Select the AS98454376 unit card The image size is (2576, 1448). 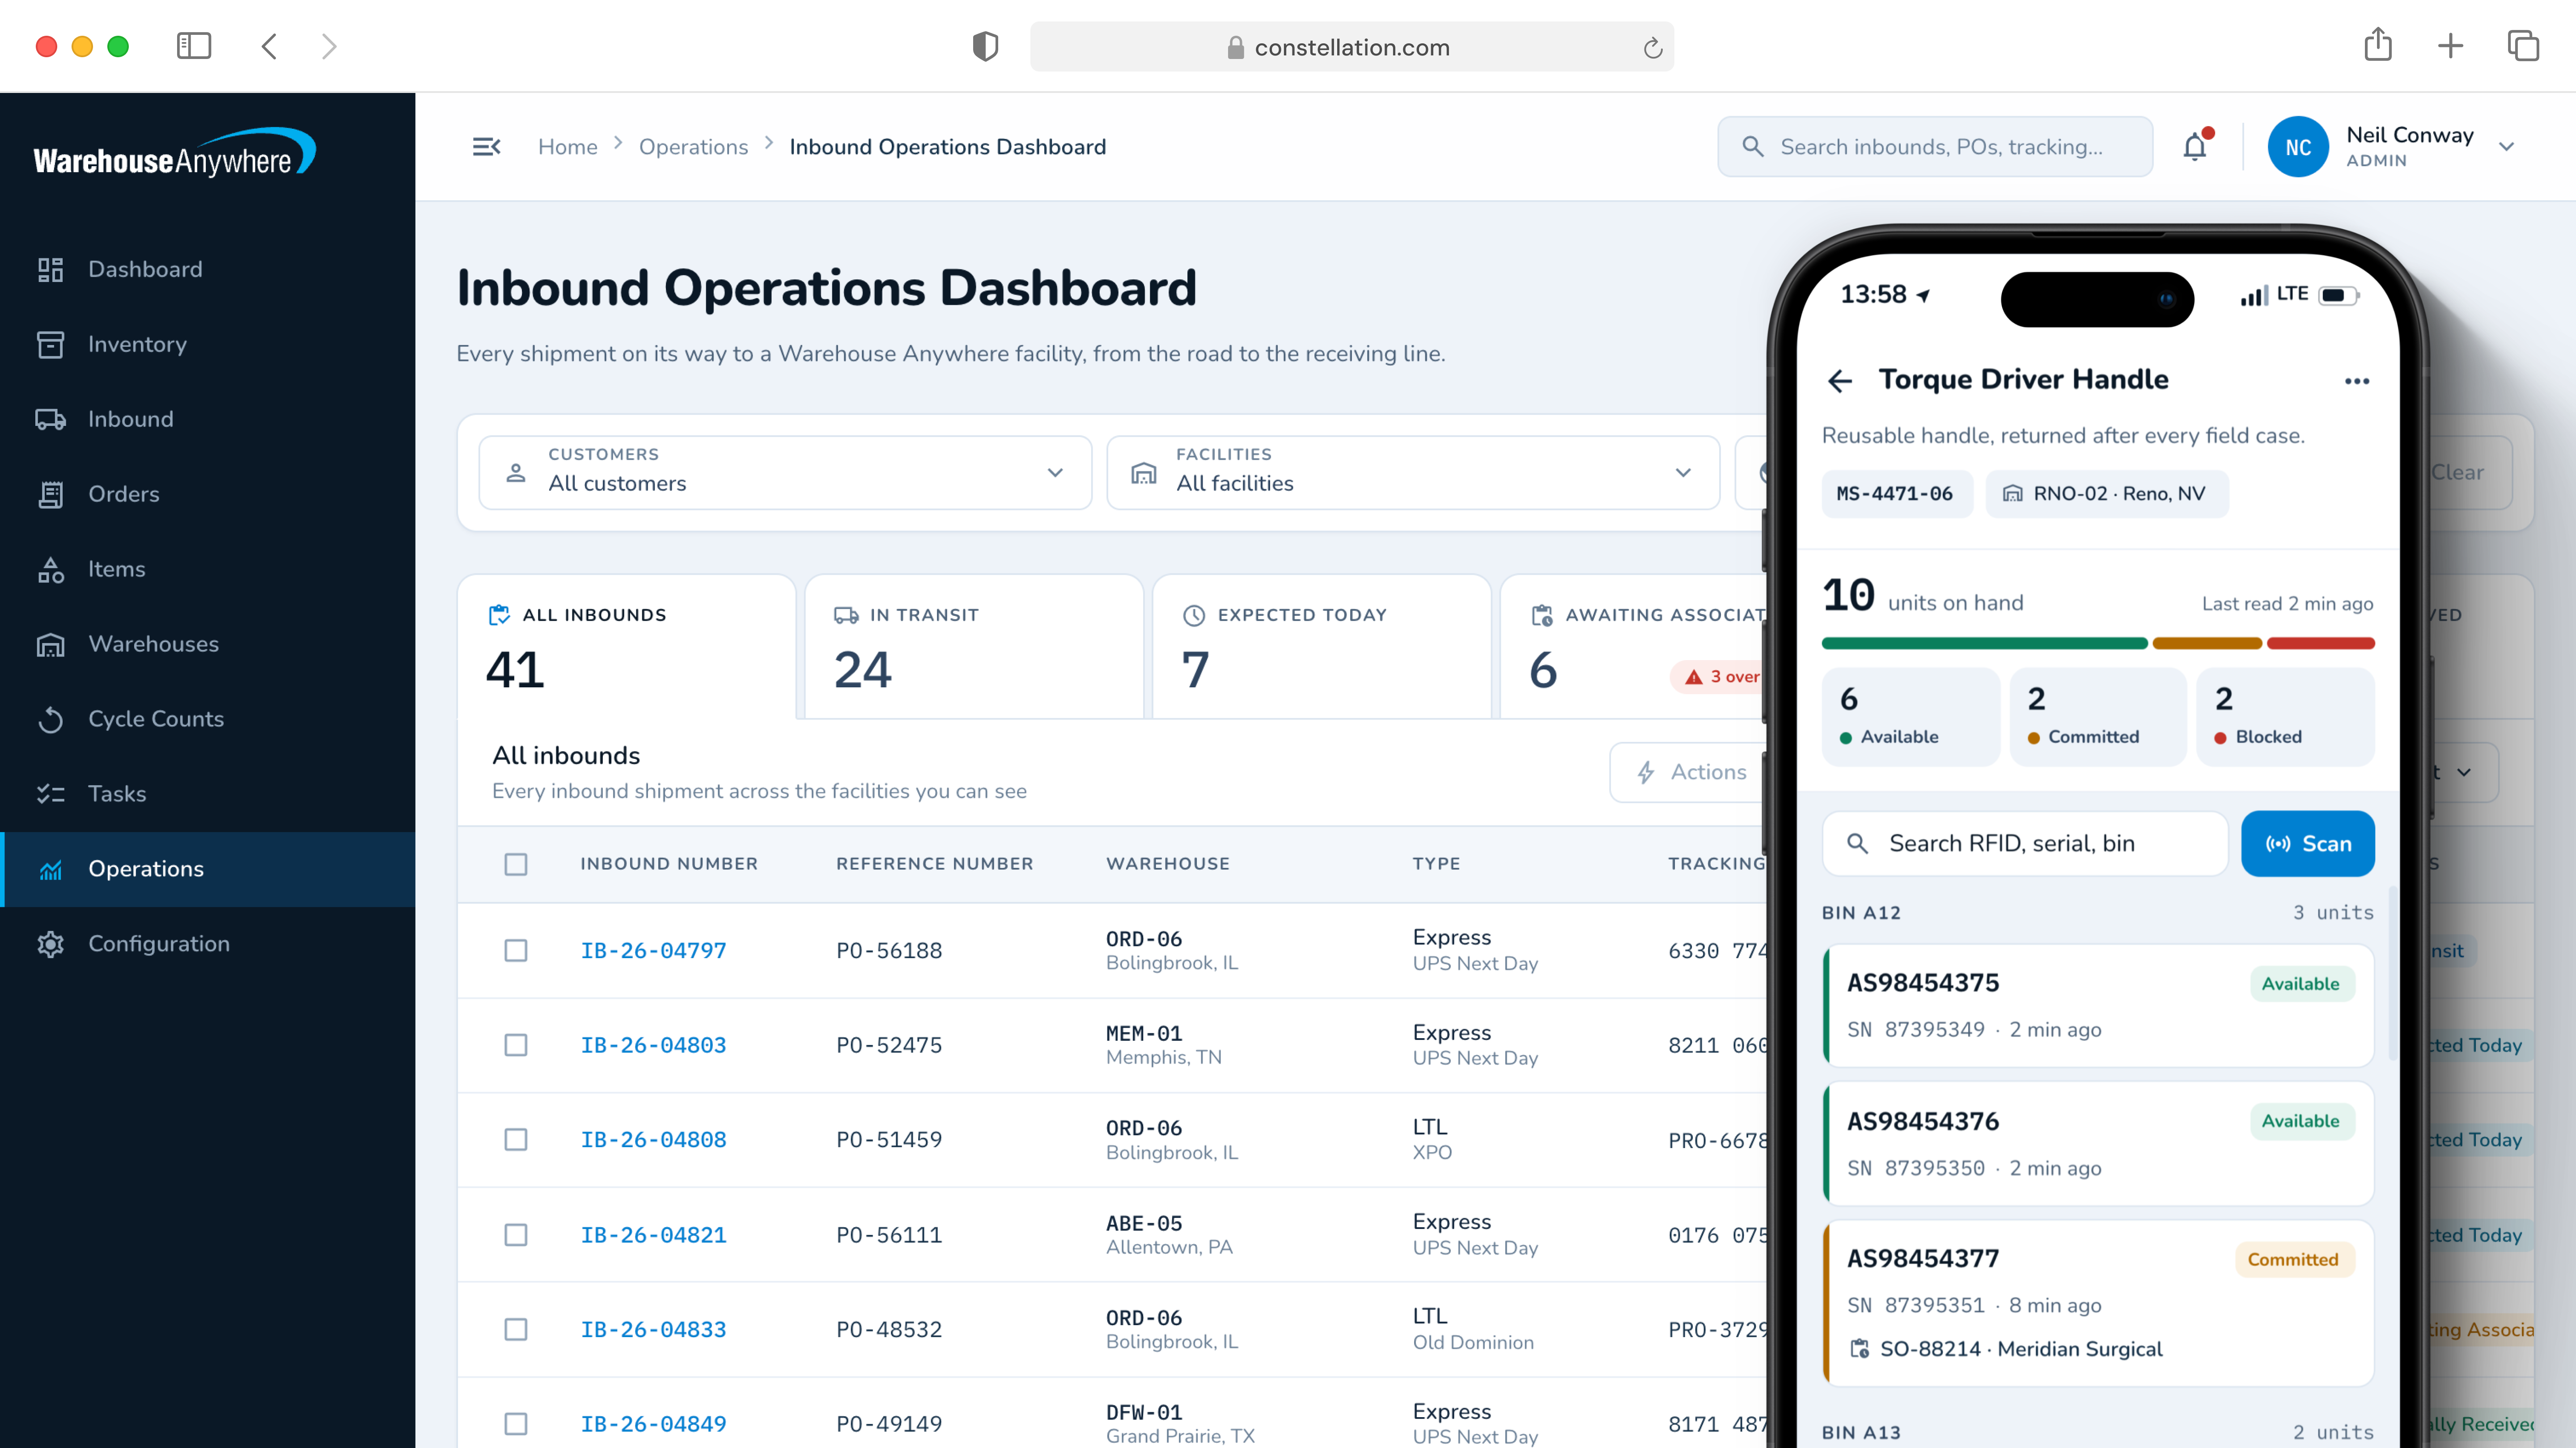coord(2098,1143)
